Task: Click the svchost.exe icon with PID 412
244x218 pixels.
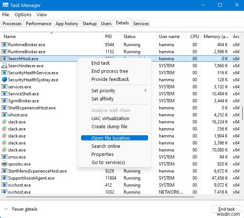Action: [x=4, y=185]
